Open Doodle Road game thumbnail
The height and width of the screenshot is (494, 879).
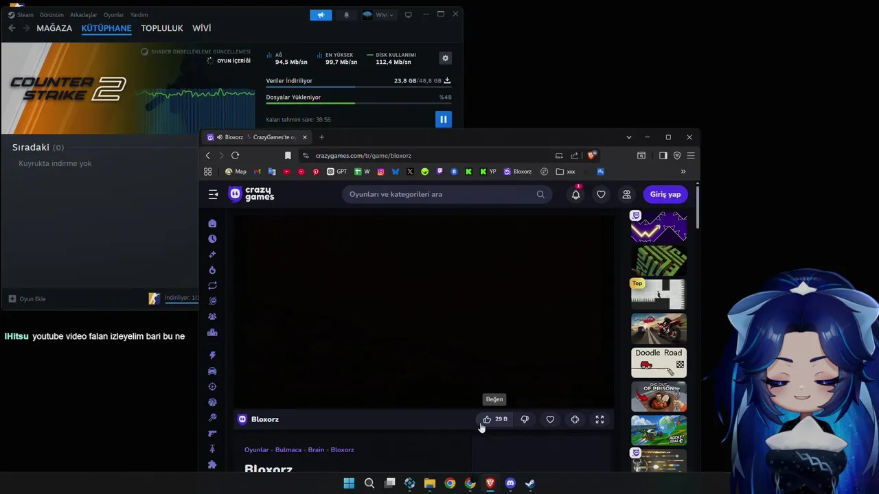pos(659,362)
